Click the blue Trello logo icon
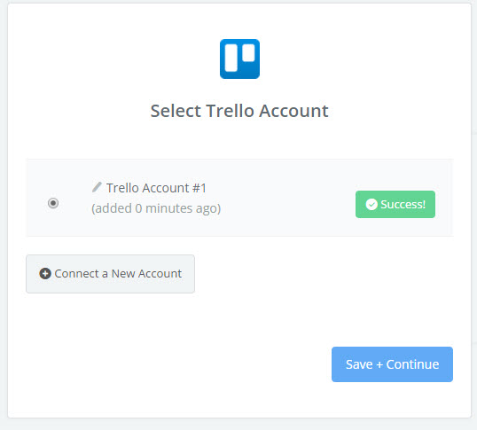 (x=239, y=59)
